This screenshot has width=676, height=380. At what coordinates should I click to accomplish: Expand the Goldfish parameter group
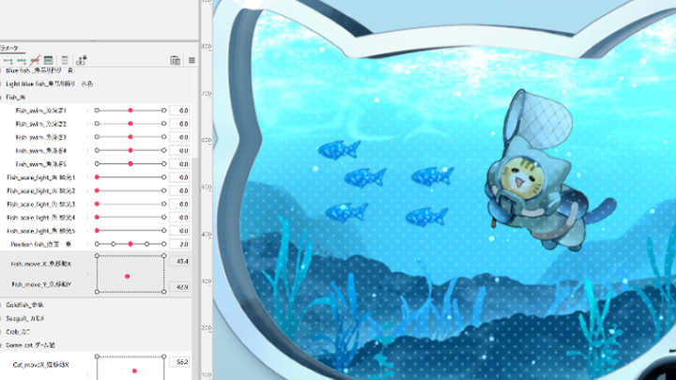tap(1, 305)
